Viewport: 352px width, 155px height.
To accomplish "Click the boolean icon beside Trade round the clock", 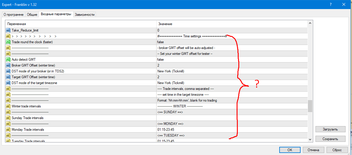I will point(8,42).
